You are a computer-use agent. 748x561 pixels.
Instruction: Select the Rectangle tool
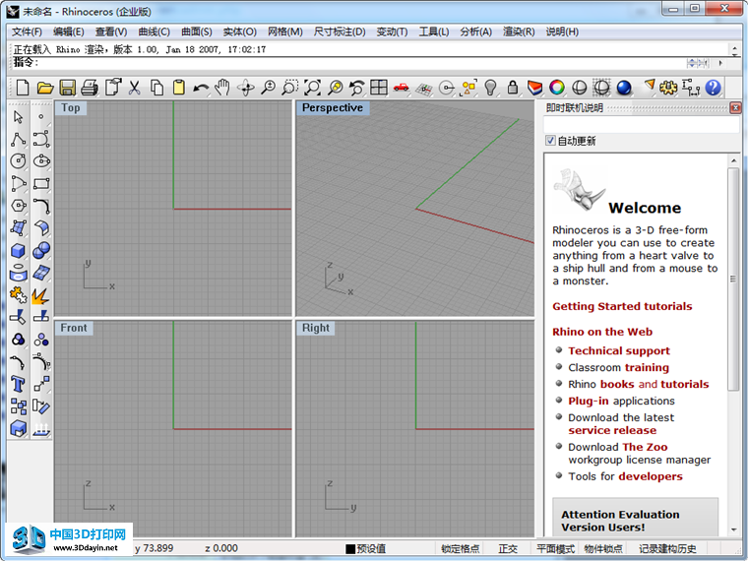(41, 184)
